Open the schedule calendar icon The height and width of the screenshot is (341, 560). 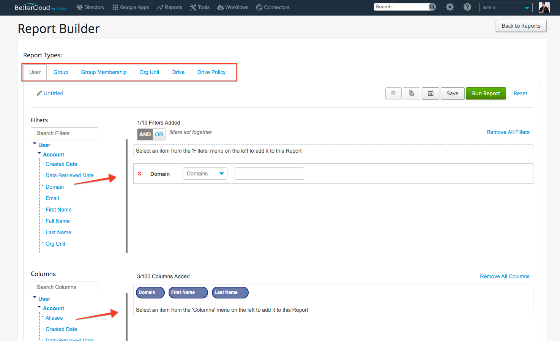(431, 93)
